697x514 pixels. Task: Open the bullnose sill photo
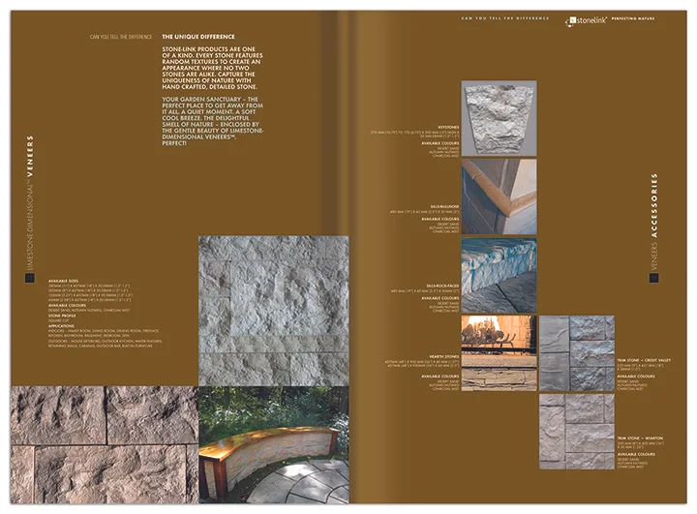[x=499, y=197]
